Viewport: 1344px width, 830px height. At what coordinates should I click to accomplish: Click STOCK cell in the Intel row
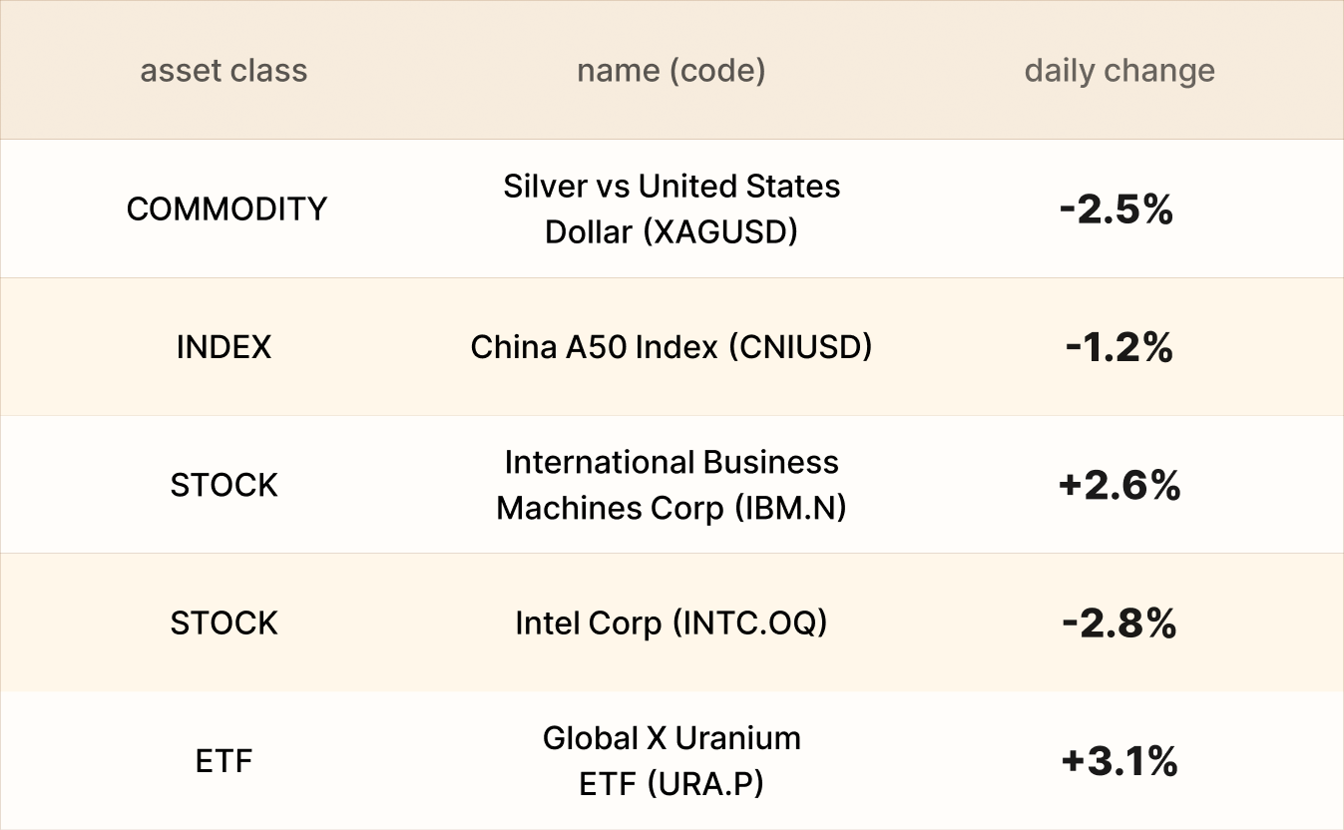224,623
